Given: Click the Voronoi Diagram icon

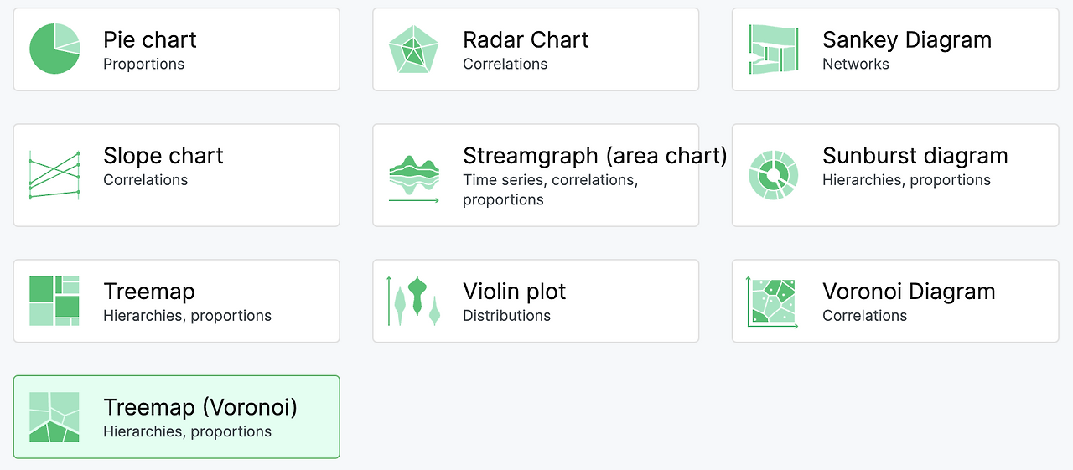Looking at the screenshot, I should tap(773, 302).
